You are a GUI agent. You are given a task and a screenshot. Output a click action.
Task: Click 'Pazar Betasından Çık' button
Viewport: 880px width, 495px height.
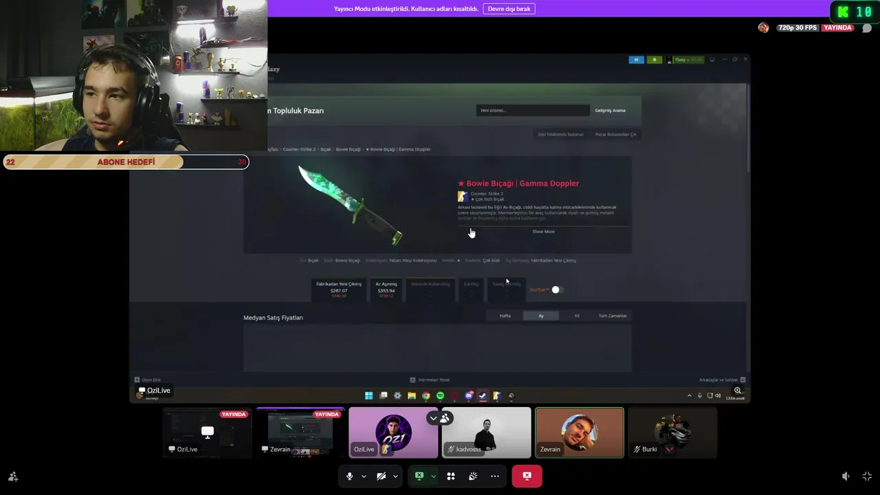coord(615,134)
